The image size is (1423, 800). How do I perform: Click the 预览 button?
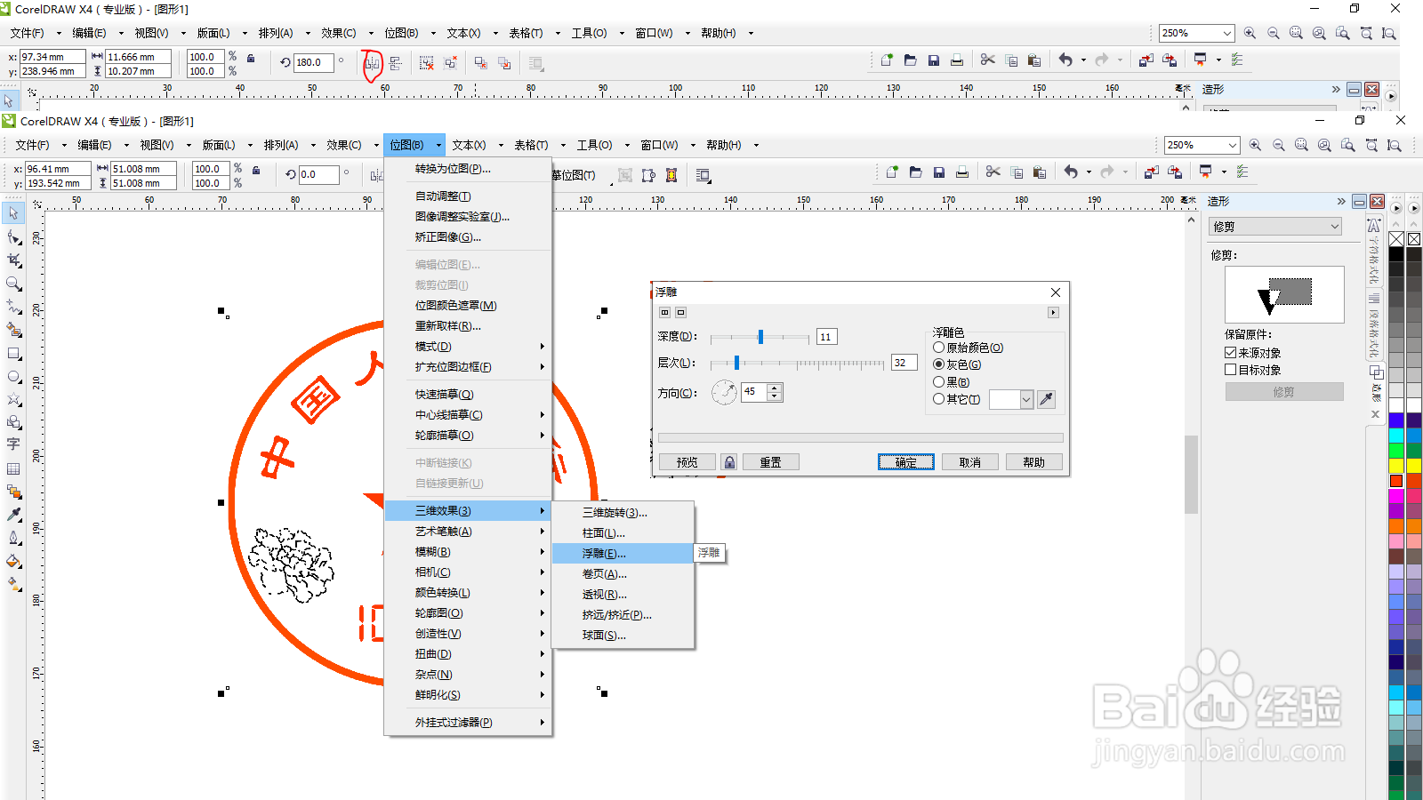point(687,462)
